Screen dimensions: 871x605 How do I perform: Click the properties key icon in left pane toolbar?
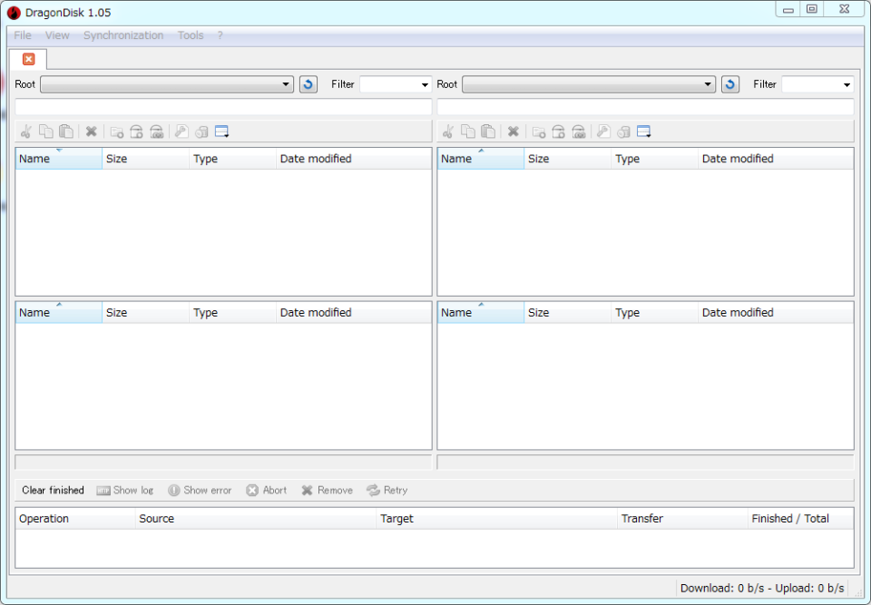(x=181, y=132)
